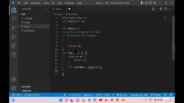Run the C file with the play button

[153, 9]
